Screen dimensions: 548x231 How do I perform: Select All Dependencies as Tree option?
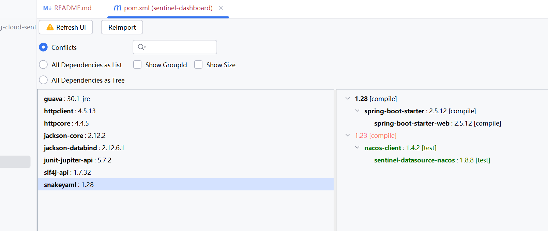pyautogui.click(x=43, y=80)
